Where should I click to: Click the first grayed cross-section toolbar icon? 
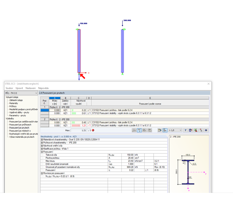[134, 130]
